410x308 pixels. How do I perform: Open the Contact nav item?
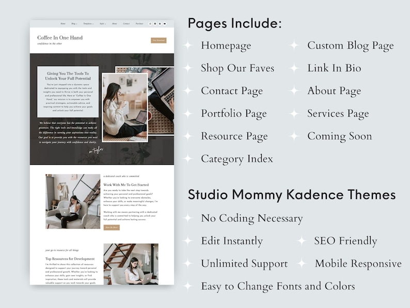[127, 24]
